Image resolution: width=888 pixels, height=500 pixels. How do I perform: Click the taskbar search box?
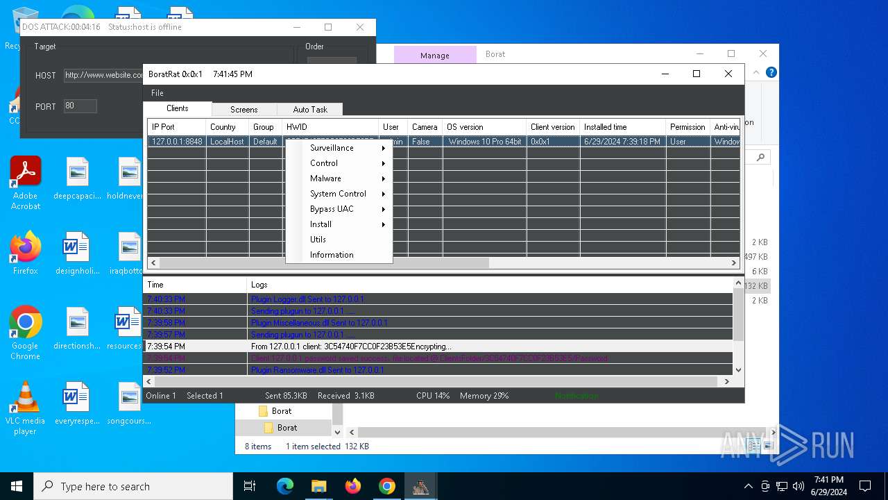pyautogui.click(x=133, y=486)
